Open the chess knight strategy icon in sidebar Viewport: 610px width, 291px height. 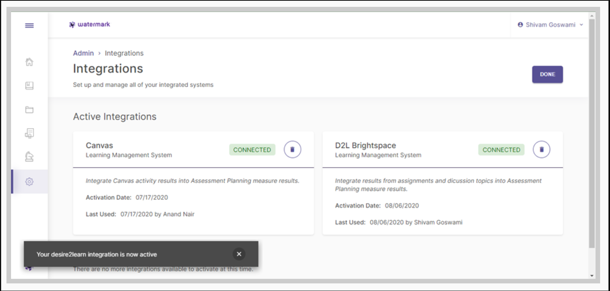point(29,156)
